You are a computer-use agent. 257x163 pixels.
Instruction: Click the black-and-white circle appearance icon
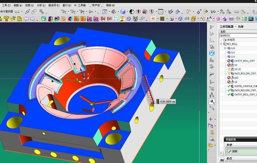[132, 12]
